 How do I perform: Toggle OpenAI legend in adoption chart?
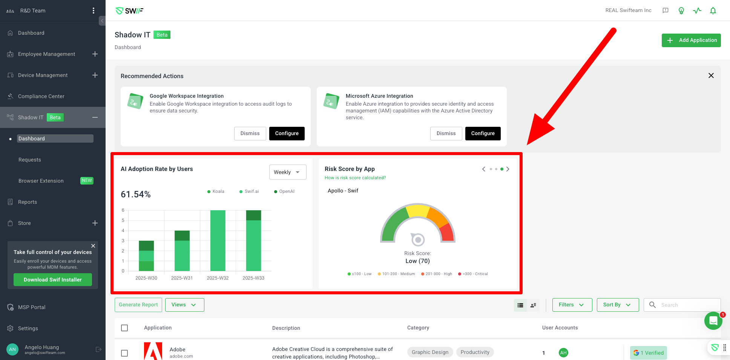pos(284,192)
